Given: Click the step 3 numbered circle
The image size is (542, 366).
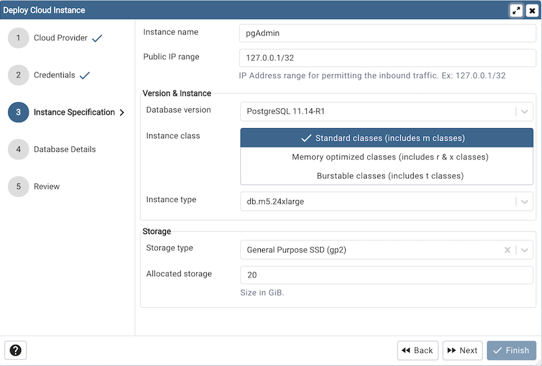Looking at the screenshot, I should (18, 112).
